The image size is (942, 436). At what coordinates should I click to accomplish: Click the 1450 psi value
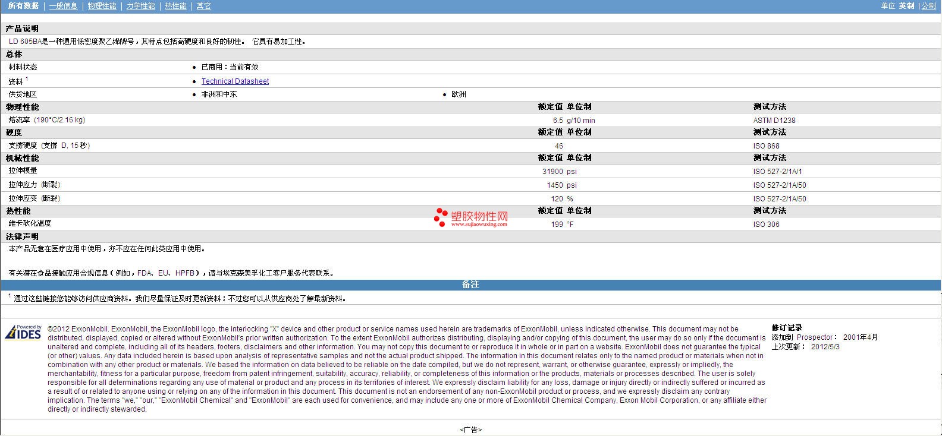[x=561, y=185]
